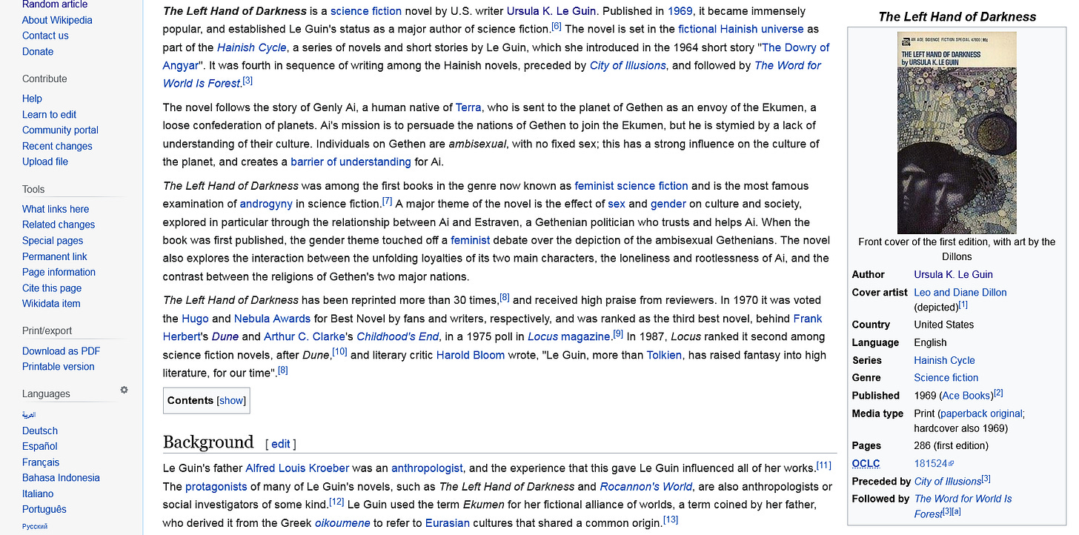Screen dimensions: 1079x535
Task: Go to About Wikipedia
Action: 57,20
